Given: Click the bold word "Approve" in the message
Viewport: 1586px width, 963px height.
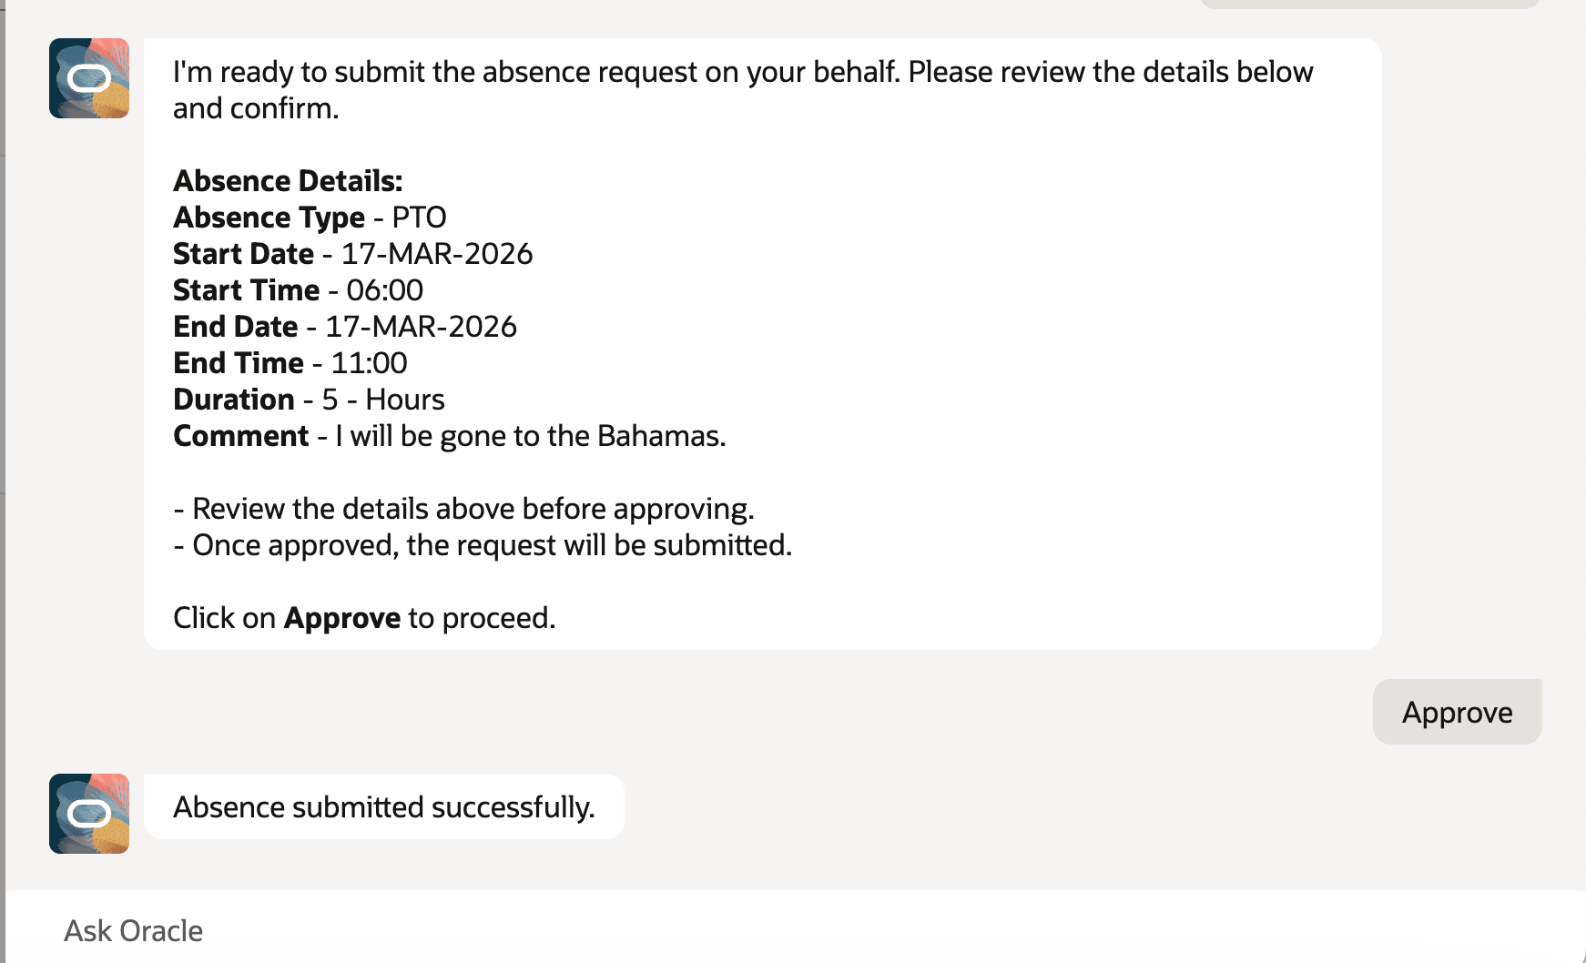Looking at the screenshot, I should 341,617.
